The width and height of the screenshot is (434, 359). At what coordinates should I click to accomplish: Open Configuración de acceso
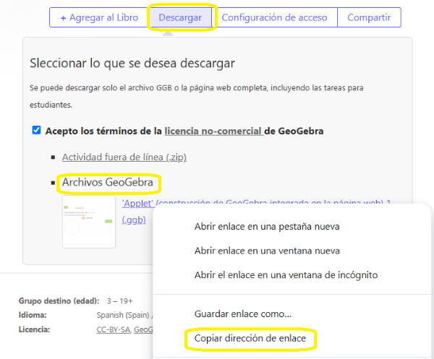click(x=274, y=17)
